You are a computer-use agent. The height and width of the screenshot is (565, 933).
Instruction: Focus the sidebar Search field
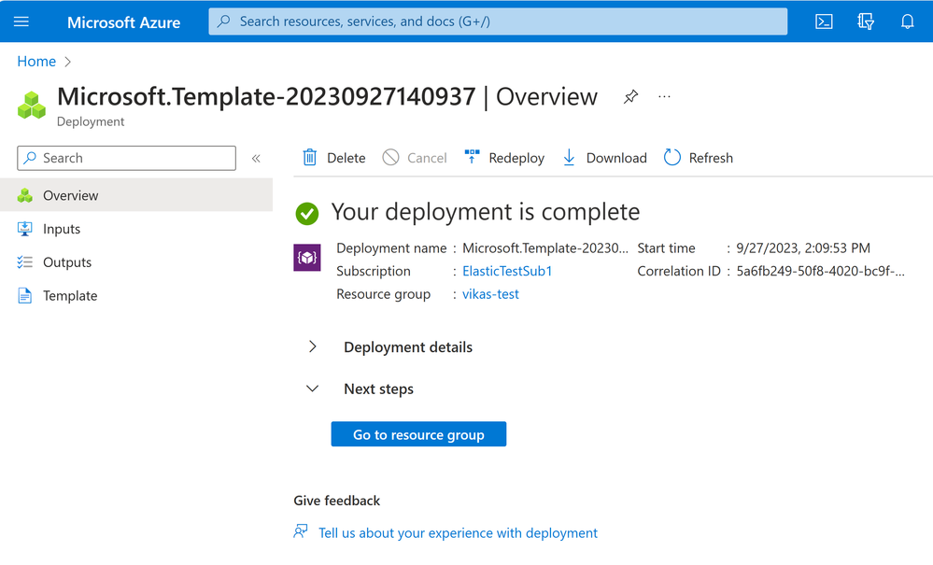click(126, 158)
